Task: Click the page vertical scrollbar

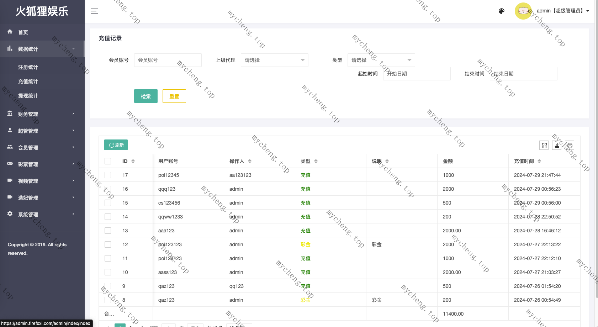Action: point(597,149)
